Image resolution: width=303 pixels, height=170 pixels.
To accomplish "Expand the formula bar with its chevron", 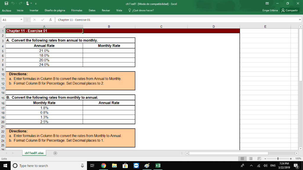I will pos(300,19).
